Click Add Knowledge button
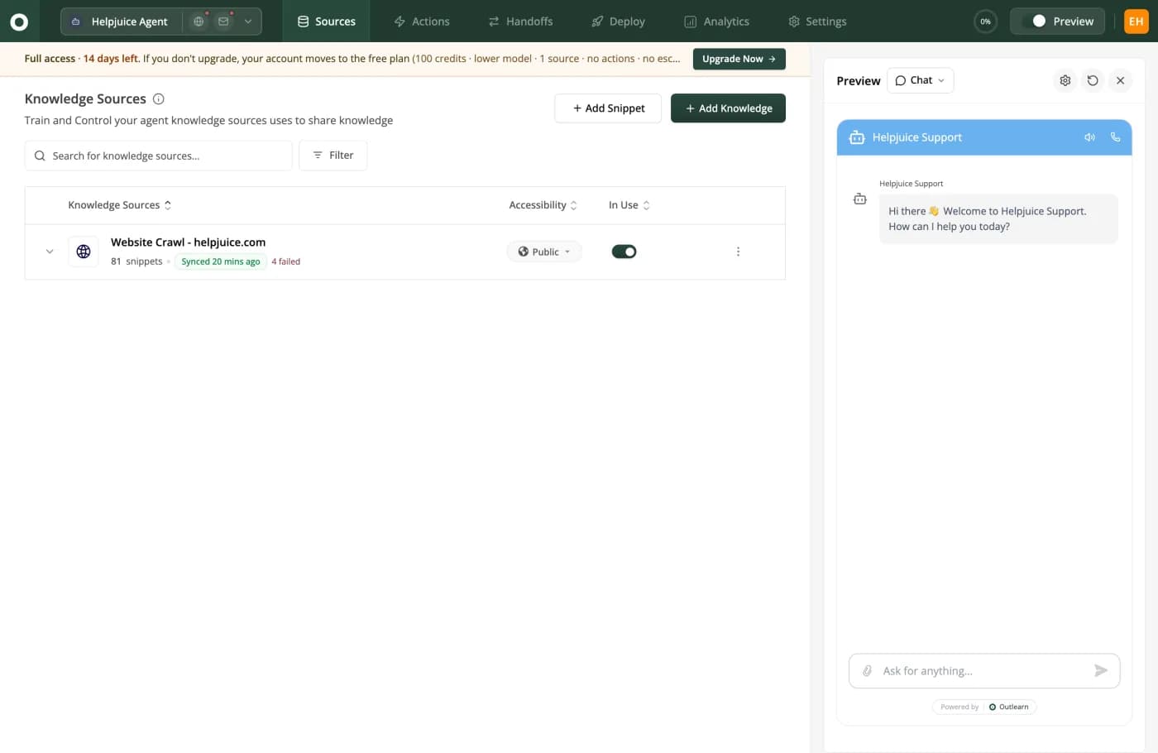1158x753 pixels. (728, 108)
